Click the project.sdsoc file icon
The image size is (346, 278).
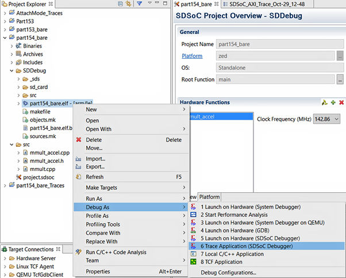18,177
